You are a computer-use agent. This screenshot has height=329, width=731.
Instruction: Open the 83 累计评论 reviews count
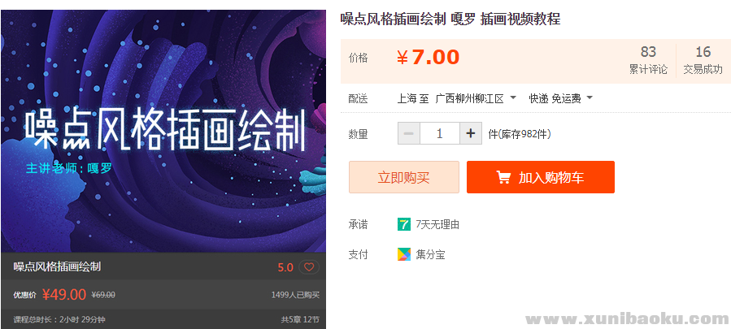point(648,60)
